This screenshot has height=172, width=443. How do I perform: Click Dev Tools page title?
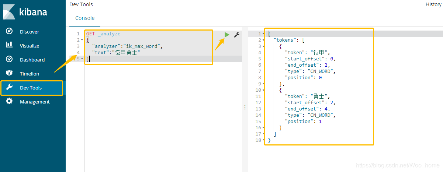point(81,4)
